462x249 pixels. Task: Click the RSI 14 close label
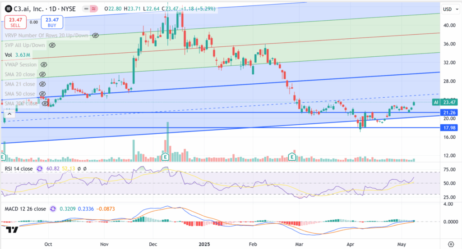18,169
